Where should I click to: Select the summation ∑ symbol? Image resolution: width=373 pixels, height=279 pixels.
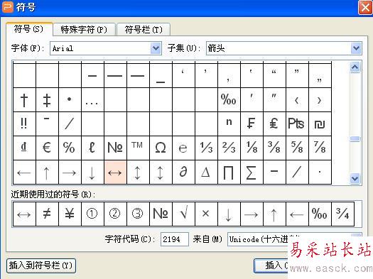252,172
